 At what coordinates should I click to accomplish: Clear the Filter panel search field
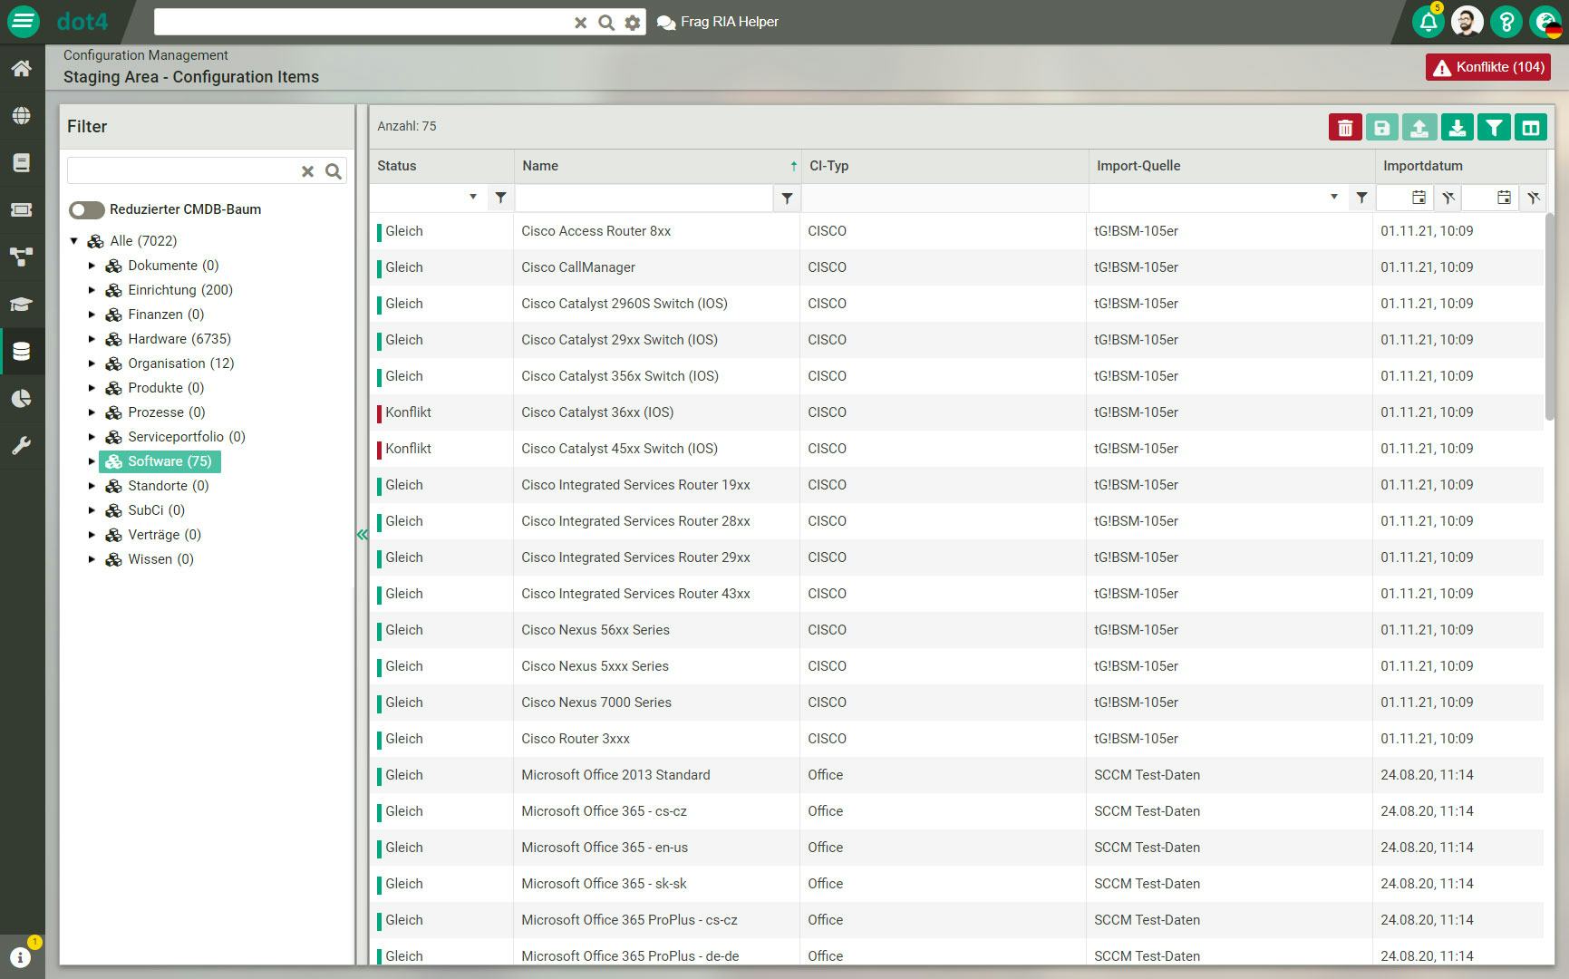coord(307,171)
